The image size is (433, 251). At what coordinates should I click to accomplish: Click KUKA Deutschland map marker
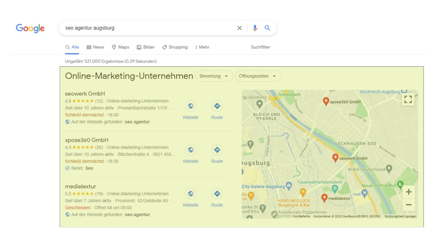point(389,168)
